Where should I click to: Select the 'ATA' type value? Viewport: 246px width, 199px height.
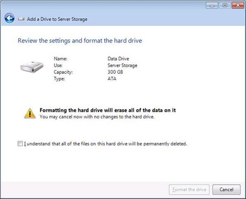pos(112,79)
